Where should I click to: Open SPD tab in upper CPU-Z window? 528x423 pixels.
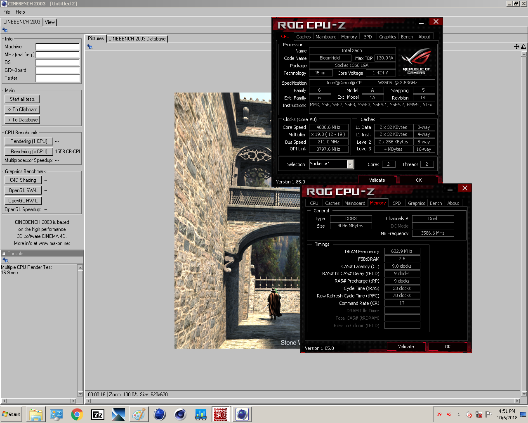[x=368, y=37]
